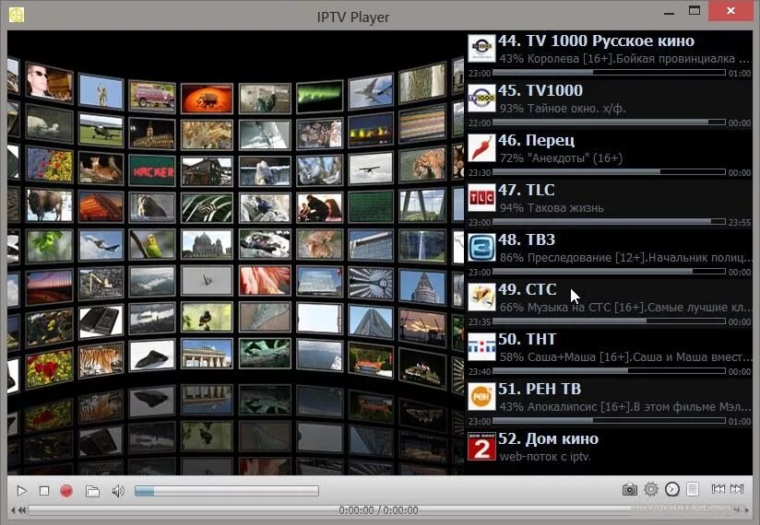This screenshot has height=525, width=760.
Task: Take a screenshot with the camera icon
Action: coord(630,490)
